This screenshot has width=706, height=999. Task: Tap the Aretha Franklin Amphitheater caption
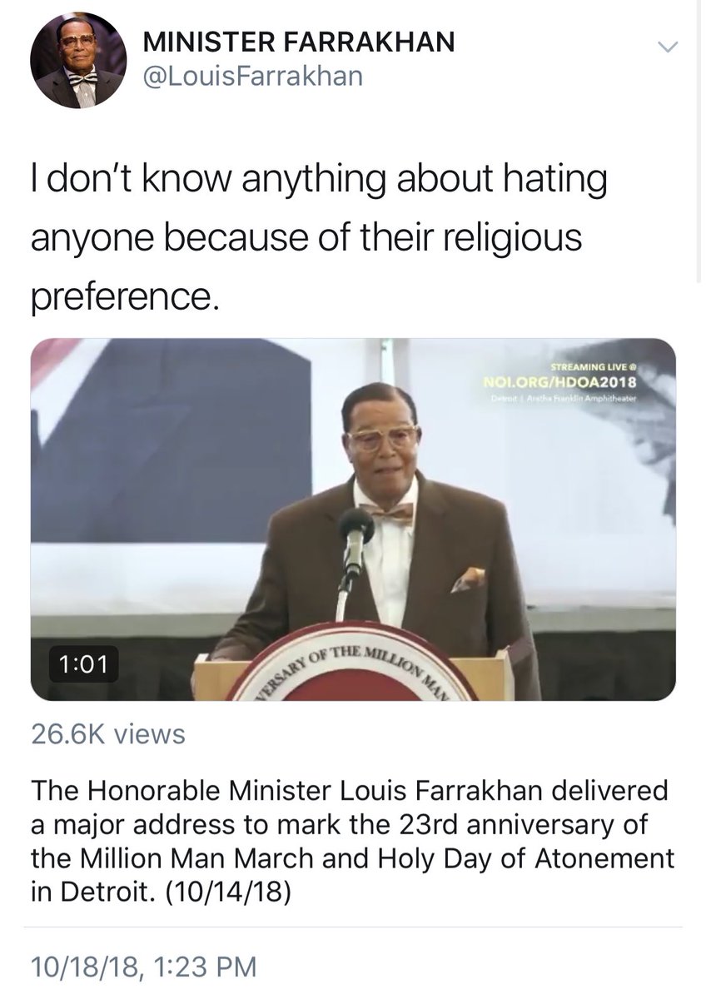(x=564, y=399)
